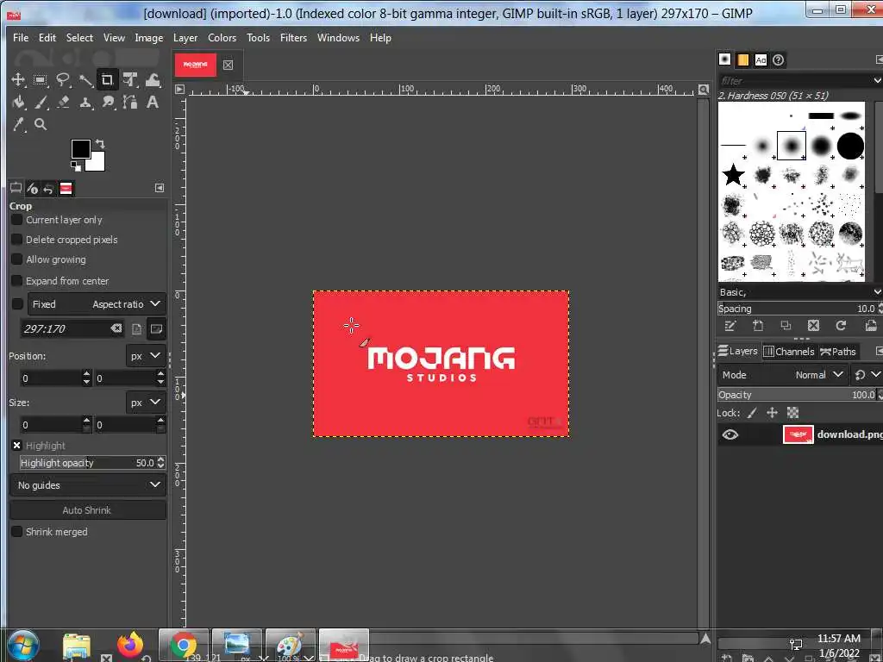Enable Delete cropped pixels checkbox

pos(17,240)
